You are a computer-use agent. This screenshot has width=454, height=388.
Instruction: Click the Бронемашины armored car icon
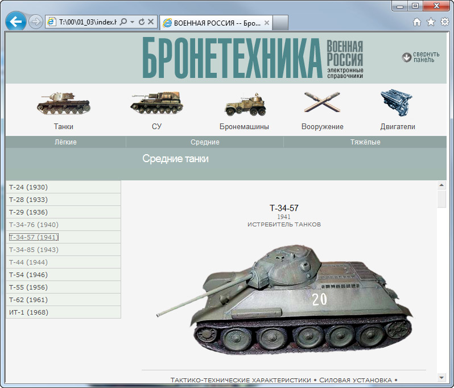tap(245, 104)
